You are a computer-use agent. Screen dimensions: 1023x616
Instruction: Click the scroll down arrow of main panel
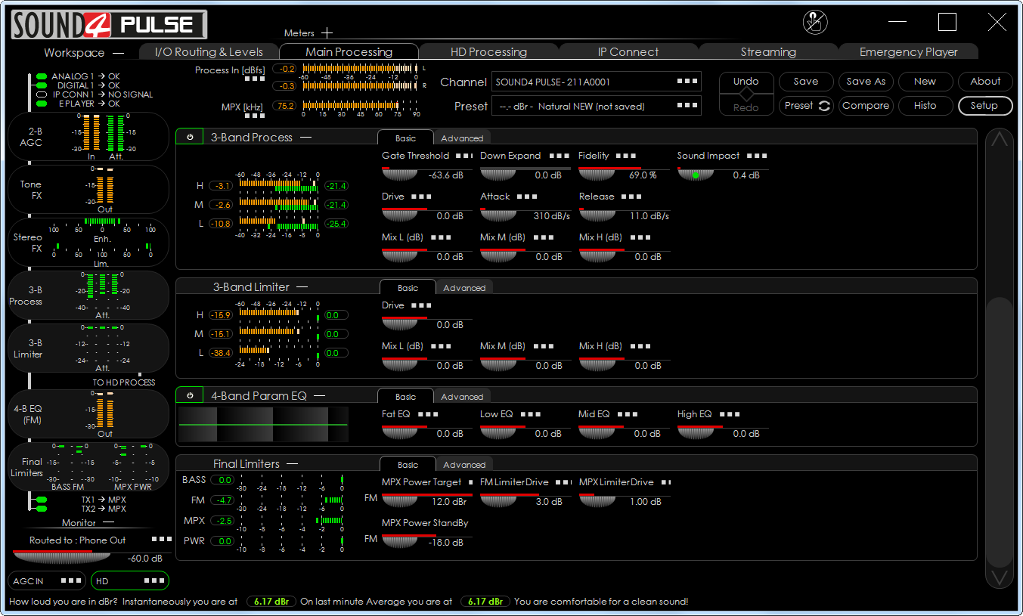coord(999,577)
